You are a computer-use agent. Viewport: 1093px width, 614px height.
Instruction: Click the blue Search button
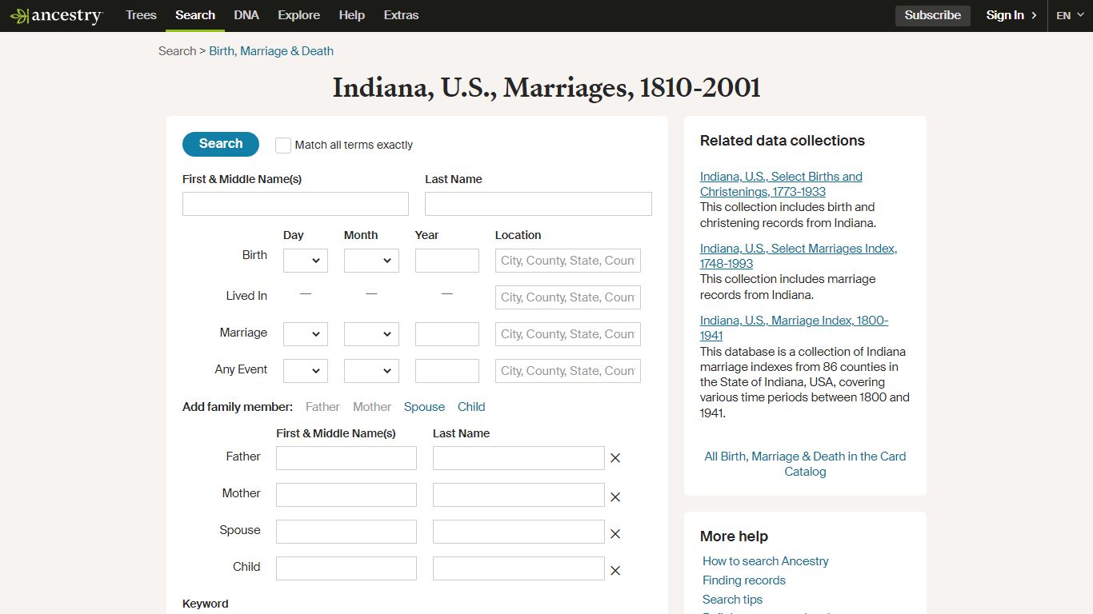pyautogui.click(x=221, y=144)
